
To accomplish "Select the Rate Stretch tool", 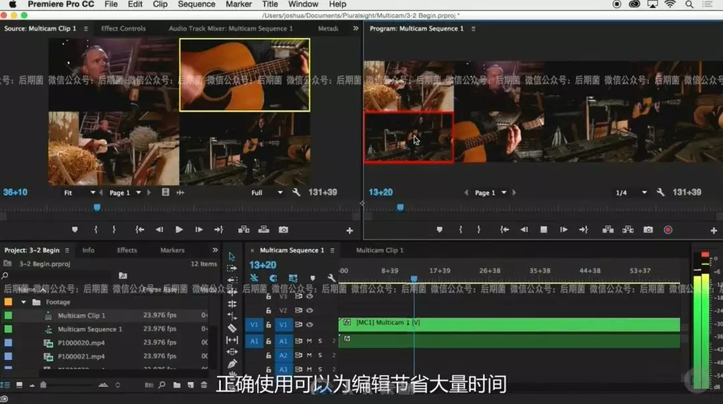I will (232, 316).
